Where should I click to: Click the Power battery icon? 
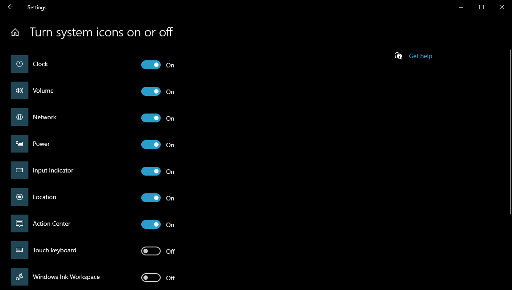pos(20,144)
